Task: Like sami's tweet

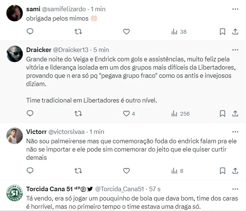Action: pos(126,32)
